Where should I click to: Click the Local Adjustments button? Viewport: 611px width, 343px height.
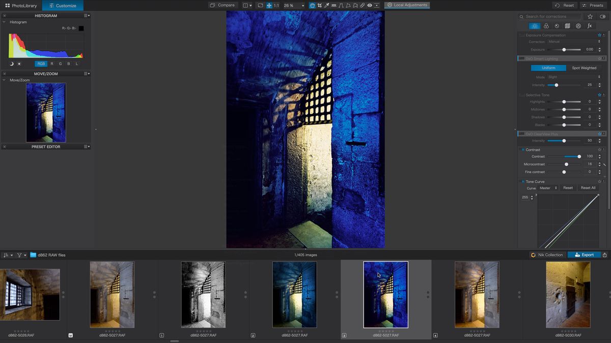[407, 5]
